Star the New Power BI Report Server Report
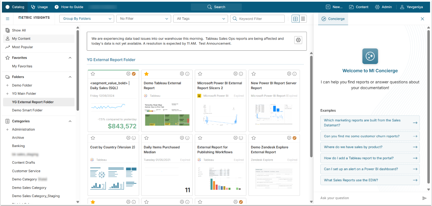 pyautogui.click(x=254, y=74)
